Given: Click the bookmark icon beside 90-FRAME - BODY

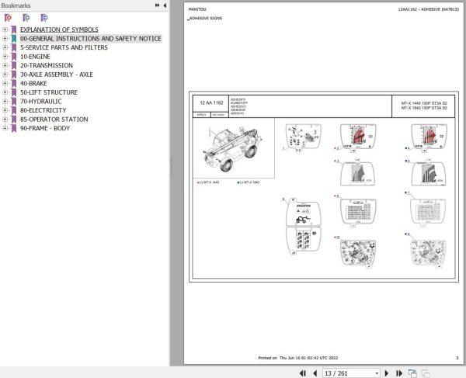Looking at the screenshot, I should point(14,128).
